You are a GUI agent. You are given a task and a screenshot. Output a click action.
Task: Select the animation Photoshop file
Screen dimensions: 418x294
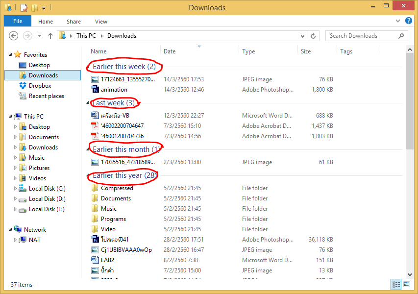click(x=114, y=90)
